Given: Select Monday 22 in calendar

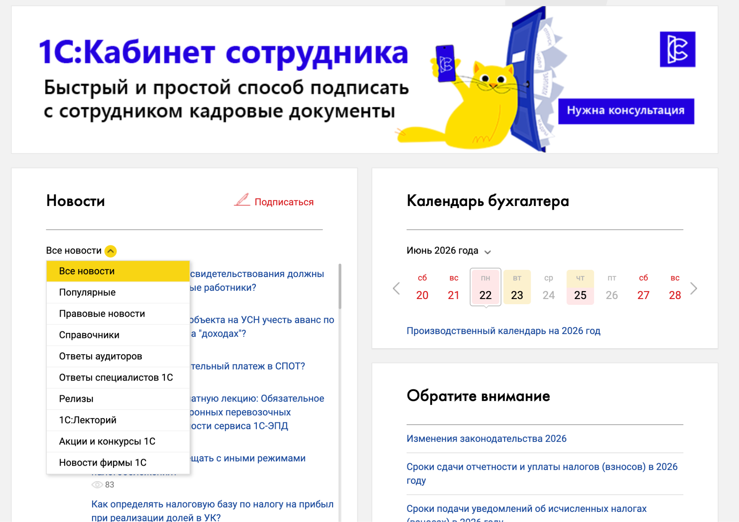Looking at the screenshot, I should [485, 288].
